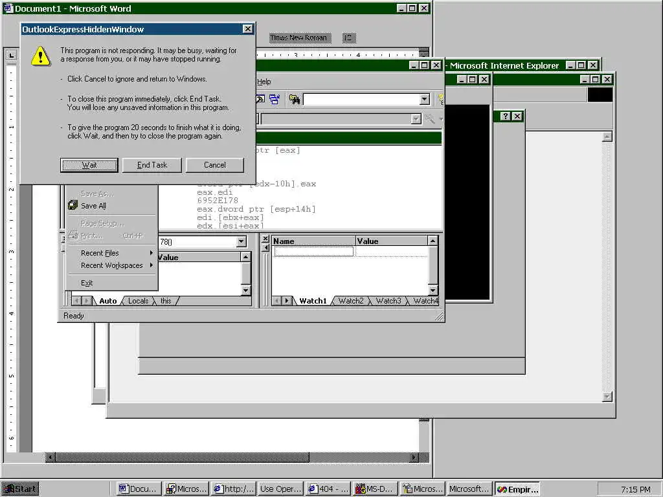Image resolution: width=663 pixels, height=497 pixels.
Task: Switch to the Empir... taskbar button
Action: tap(517, 489)
